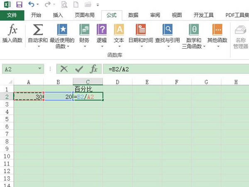Switch to the 插入 tab
Screen dimensions: 249x187
tap(58, 15)
